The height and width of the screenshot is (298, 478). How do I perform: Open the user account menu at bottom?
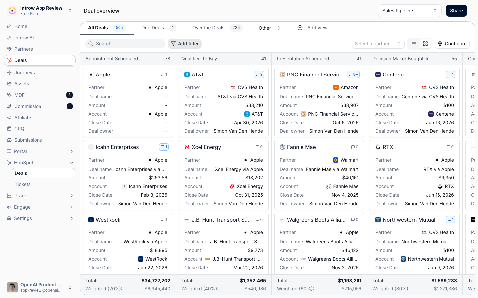(x=40, y=287)
